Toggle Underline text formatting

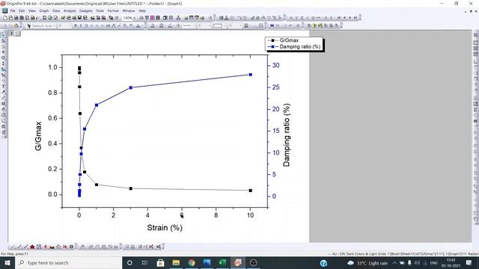pos(87,26)
